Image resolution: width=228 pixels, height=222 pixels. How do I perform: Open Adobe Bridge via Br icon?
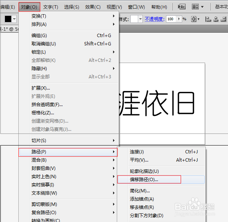182,7
